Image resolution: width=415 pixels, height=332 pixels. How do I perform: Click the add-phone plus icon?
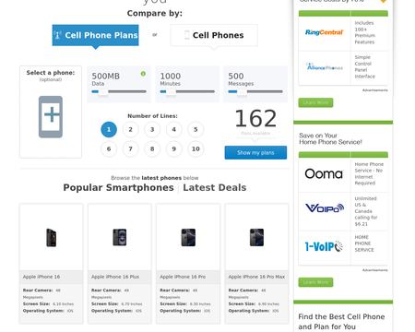click(51, 116)
